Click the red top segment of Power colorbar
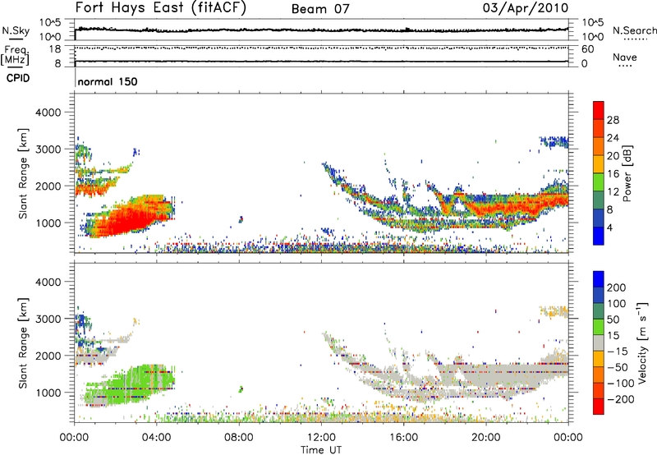 click(599, 110)
